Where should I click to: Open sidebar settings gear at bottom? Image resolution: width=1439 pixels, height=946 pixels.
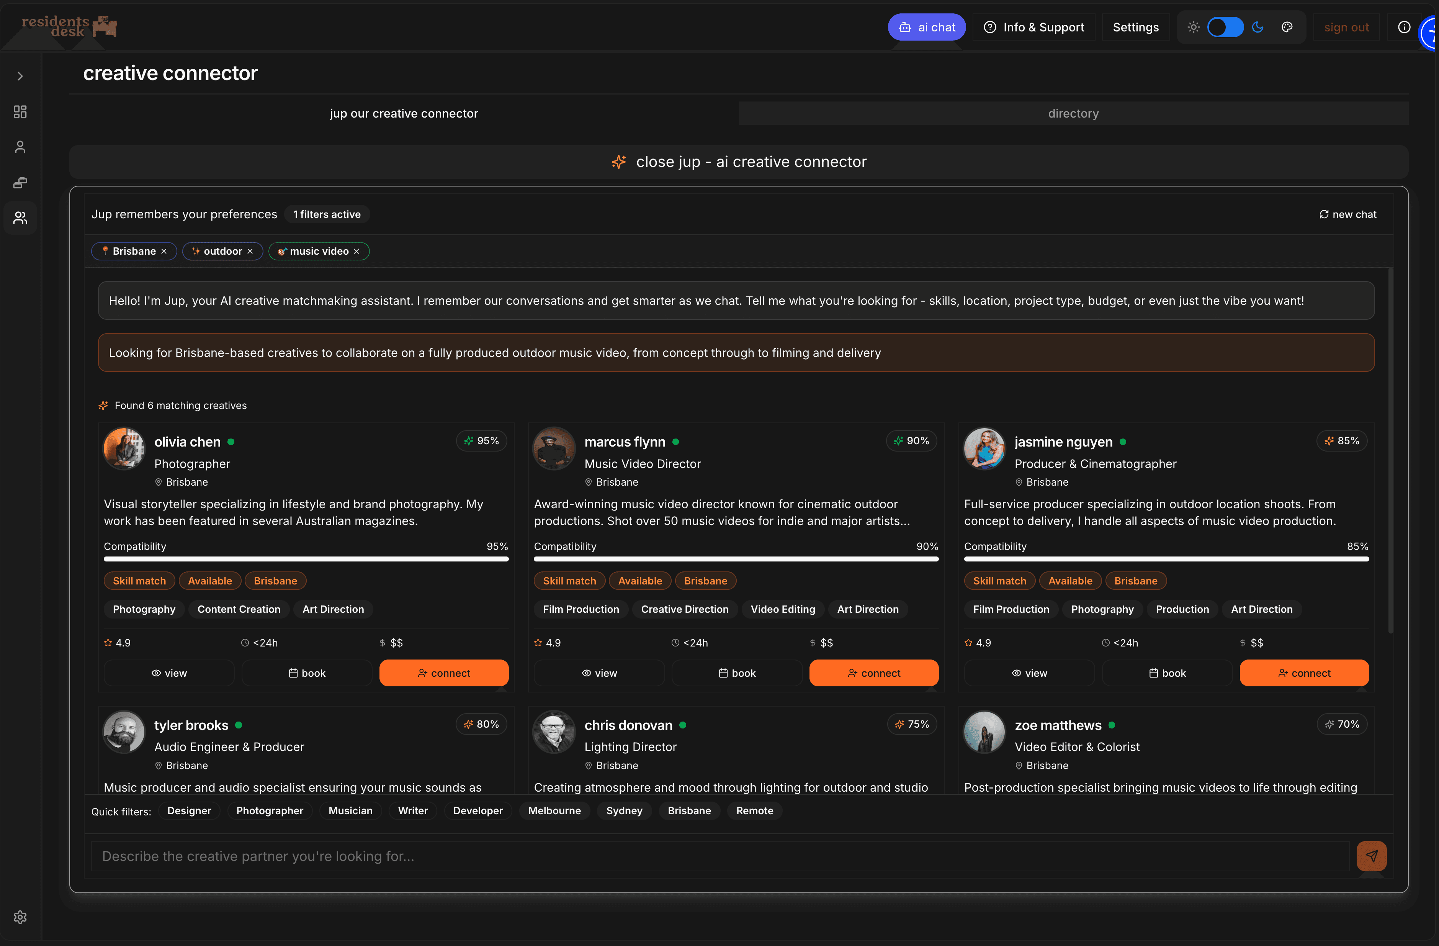coord(20,917)
